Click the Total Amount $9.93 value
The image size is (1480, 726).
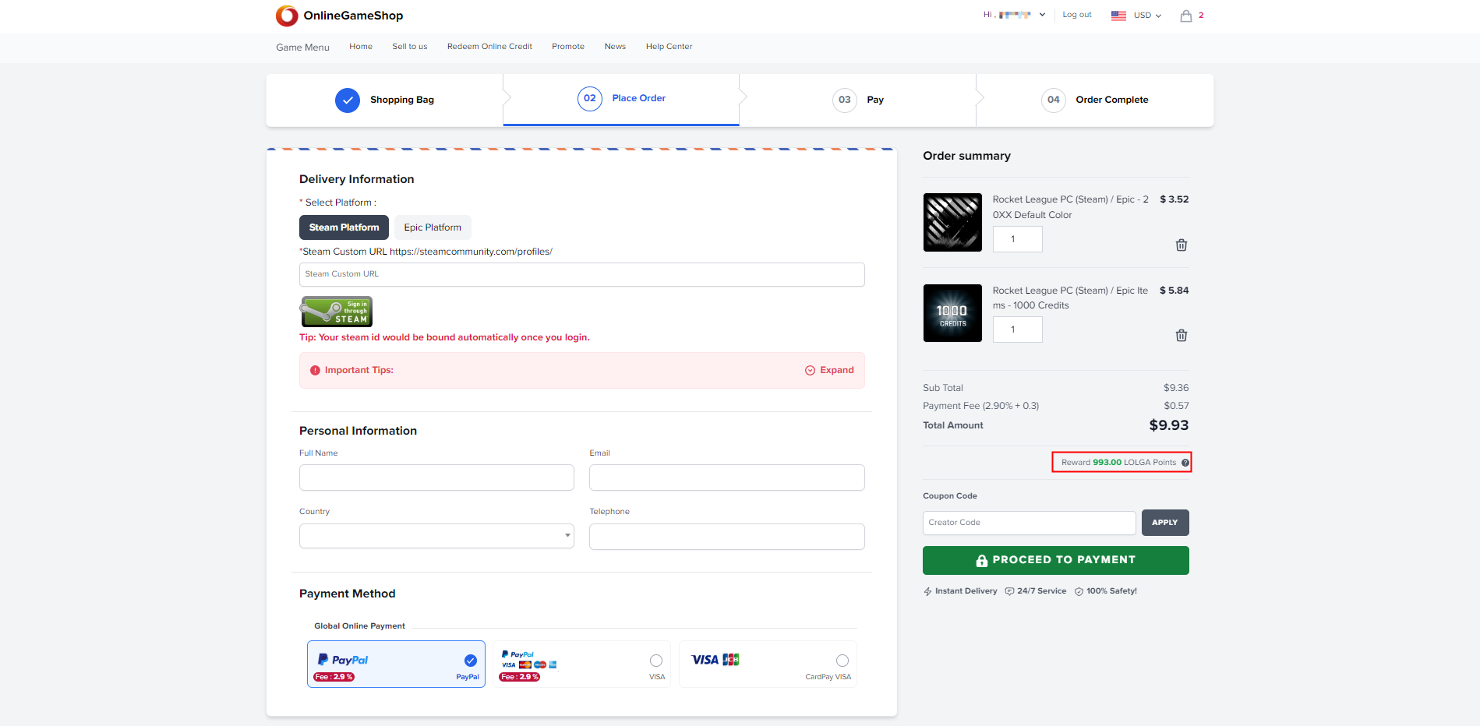1168,425
